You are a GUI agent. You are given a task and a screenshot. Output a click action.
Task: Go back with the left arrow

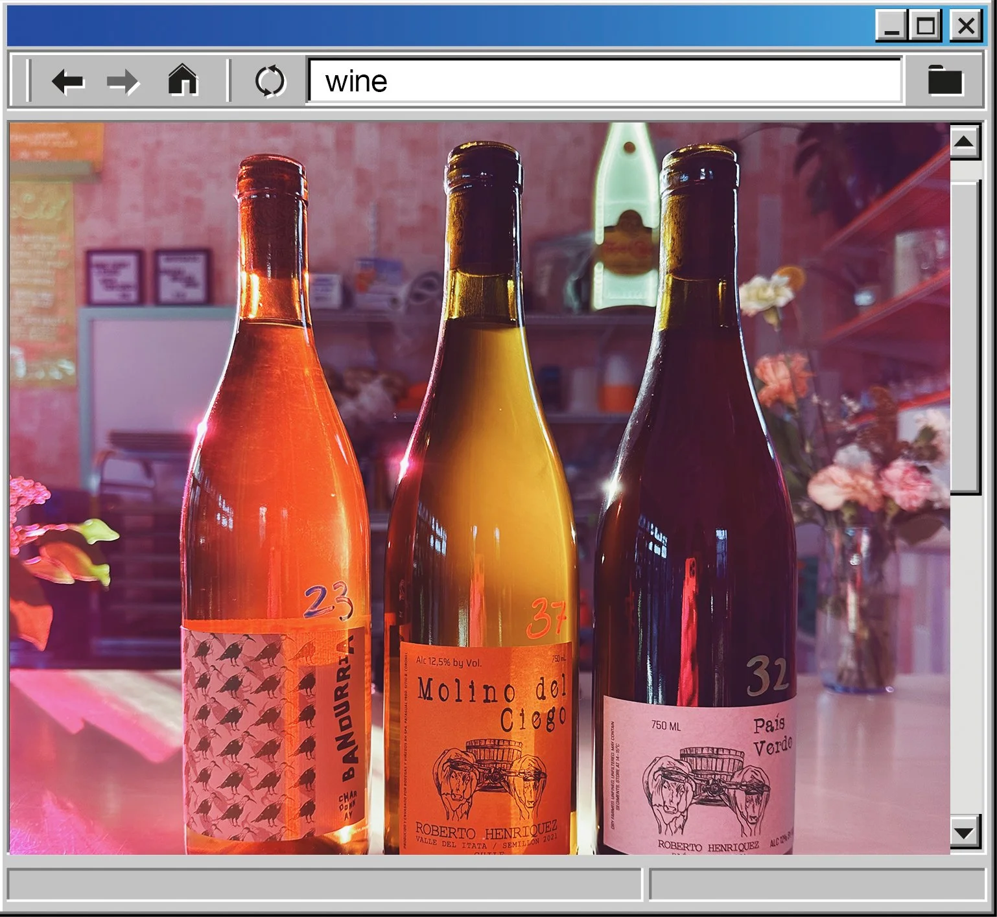pyautogui.click(x=68, y=82)
